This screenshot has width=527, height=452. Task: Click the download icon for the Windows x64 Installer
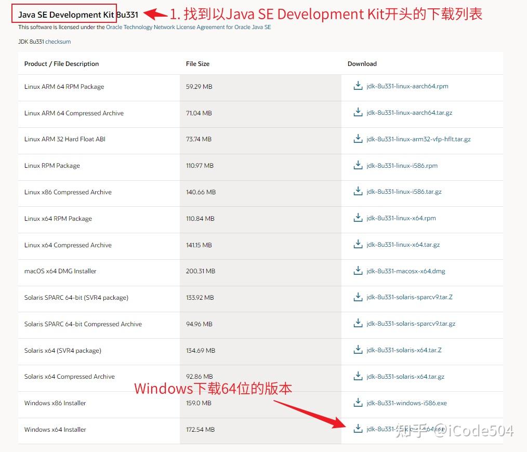coord(358,429)
